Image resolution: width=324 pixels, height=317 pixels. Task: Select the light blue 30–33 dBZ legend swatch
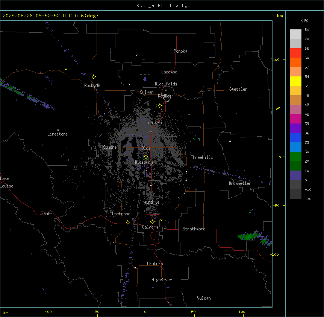[x=295, y=147]
